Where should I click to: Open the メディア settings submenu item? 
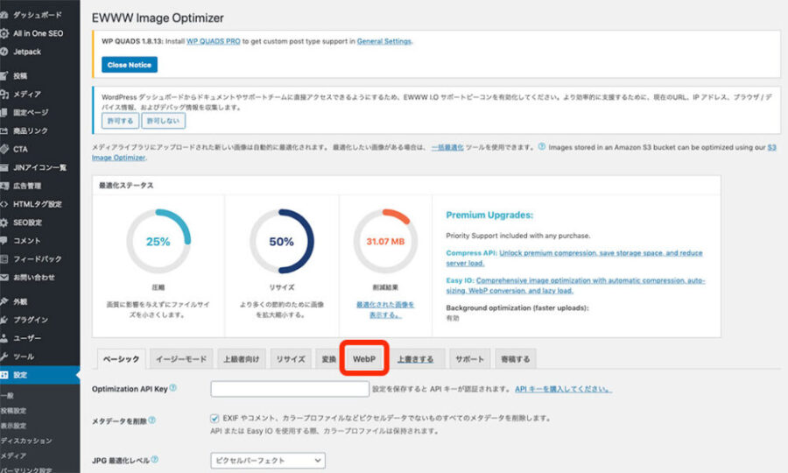13,455
